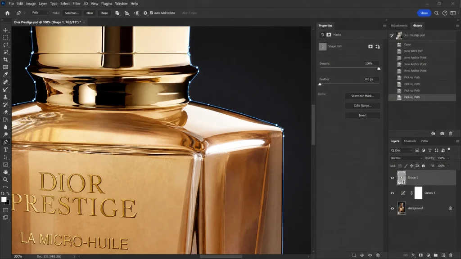Select the Pen tool in toolbar
The height and width of the screenshot is (259, 461).
(x=5, y=142)
